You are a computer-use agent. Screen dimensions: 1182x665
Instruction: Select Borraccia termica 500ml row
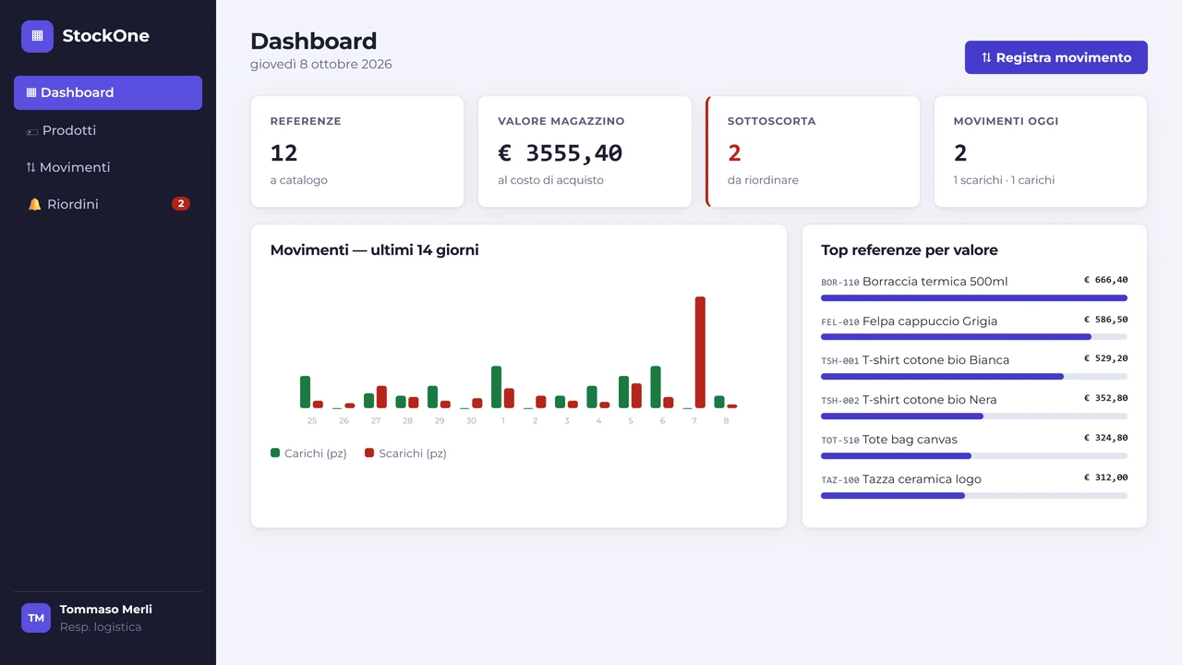point(974,288)
